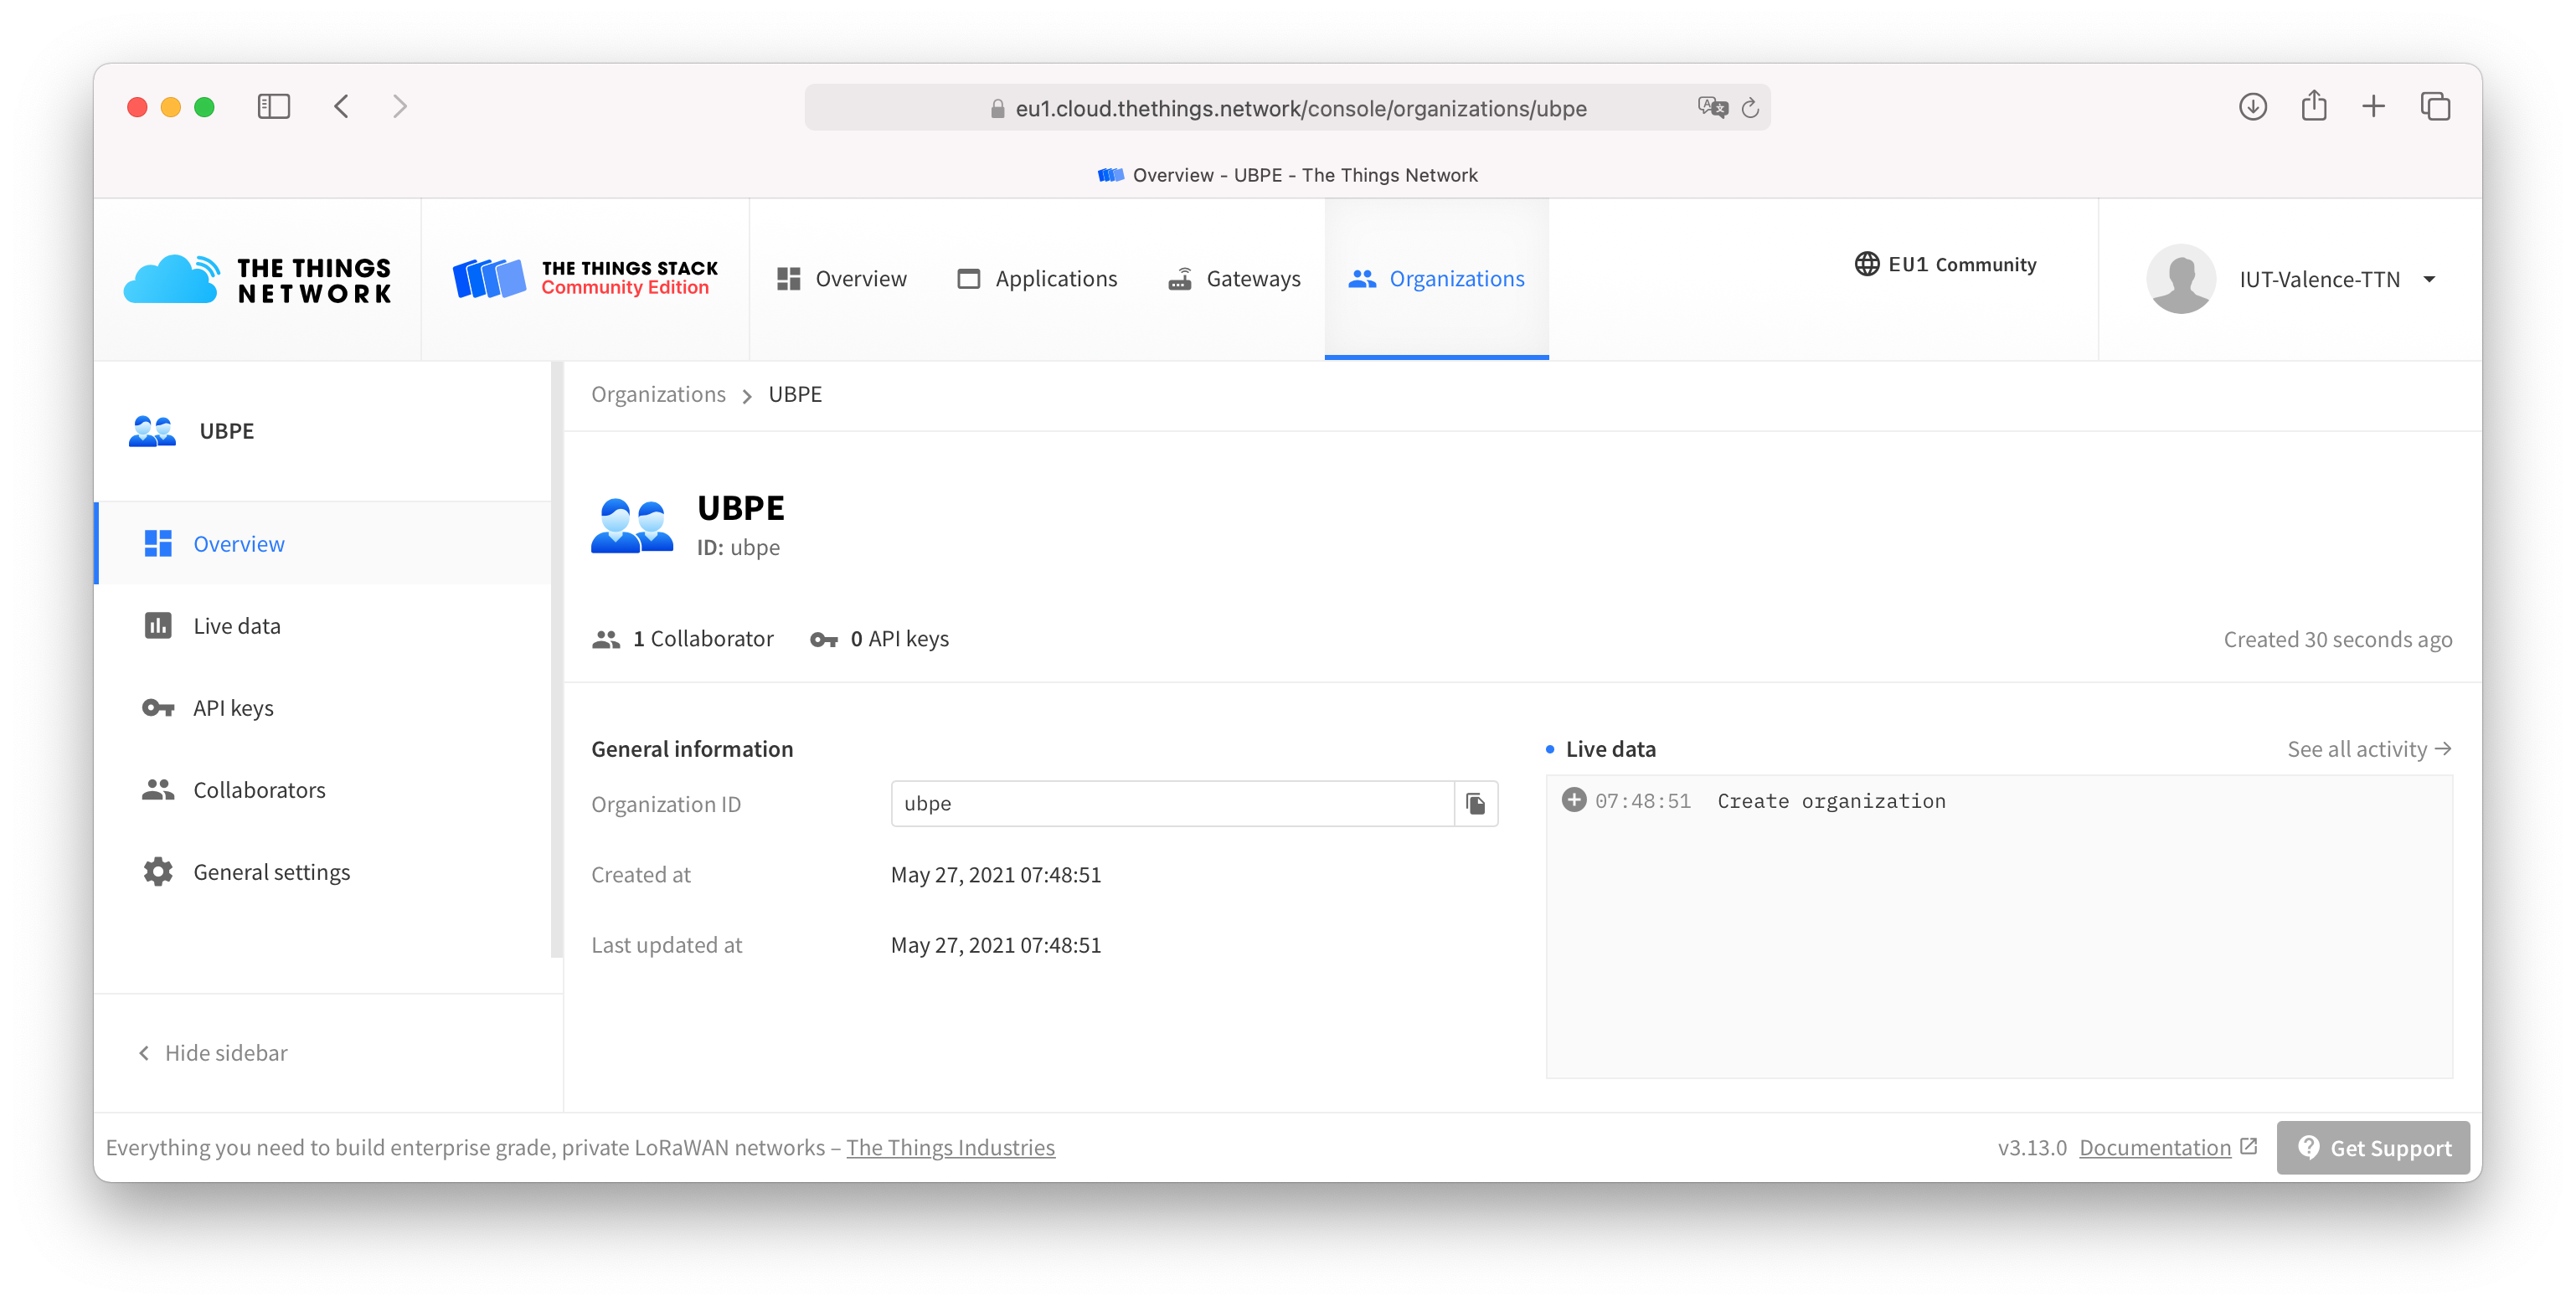Click the user avatar picture

click(2181, 279)
